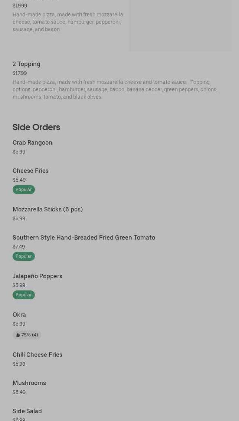Open the pizza image placeholder thumbnail

click(180, 25)
